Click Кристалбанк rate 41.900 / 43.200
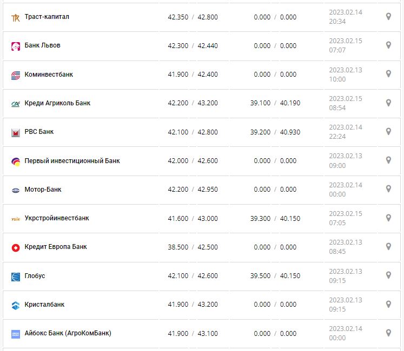The height and width of the screenshot is (351, 404). pos(193,305)
